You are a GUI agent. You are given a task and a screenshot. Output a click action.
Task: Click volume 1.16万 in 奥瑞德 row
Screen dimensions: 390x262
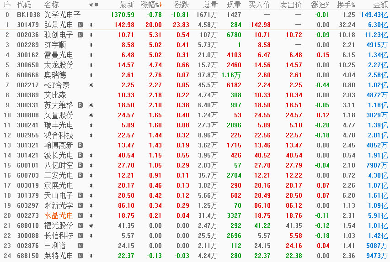click(x=231, y=75)
